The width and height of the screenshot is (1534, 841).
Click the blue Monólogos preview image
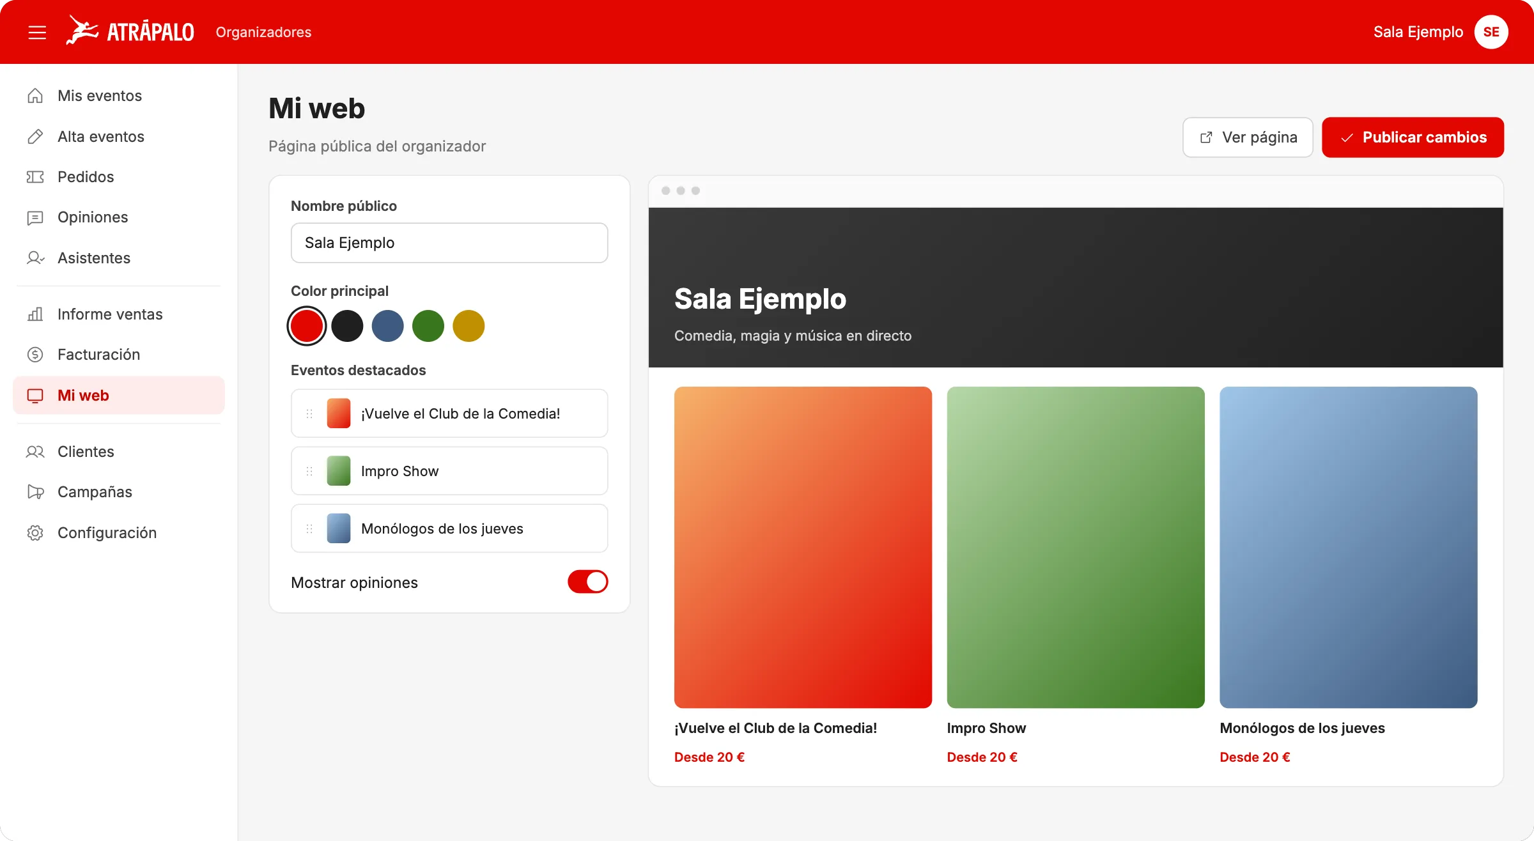click(1349, 547)
